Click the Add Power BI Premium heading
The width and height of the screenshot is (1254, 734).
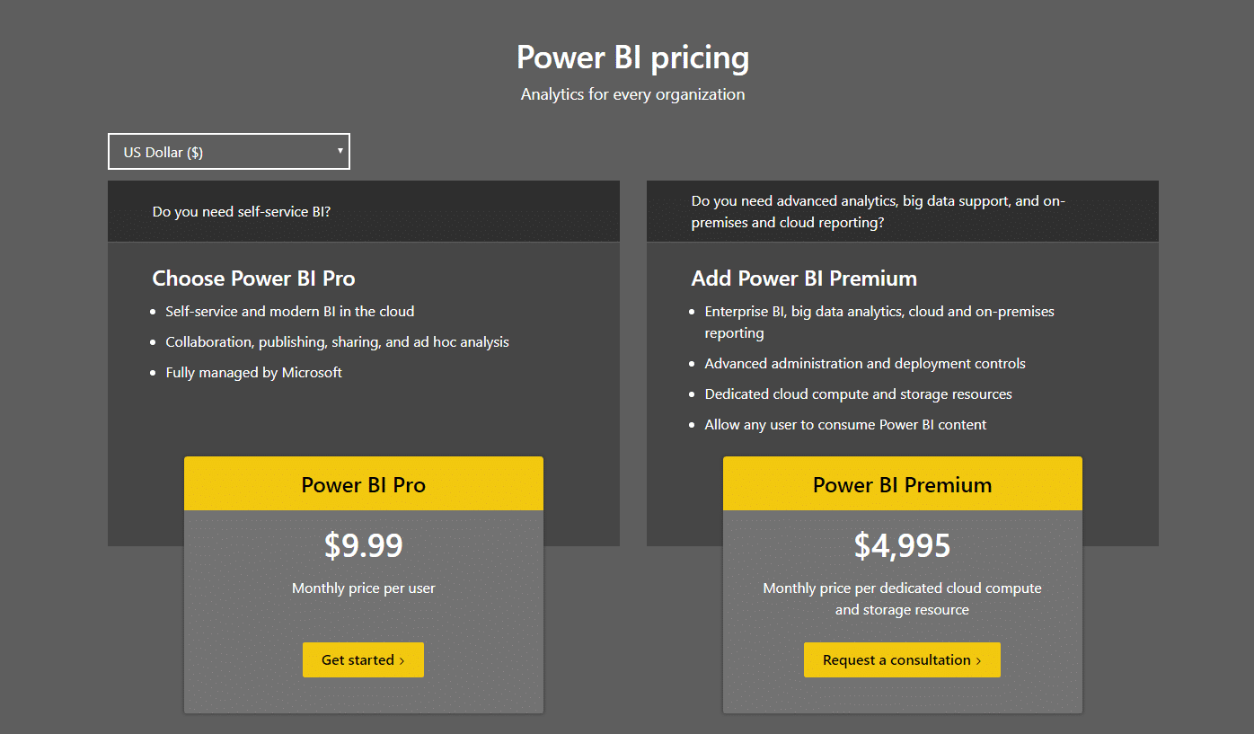tap(803, 279)
